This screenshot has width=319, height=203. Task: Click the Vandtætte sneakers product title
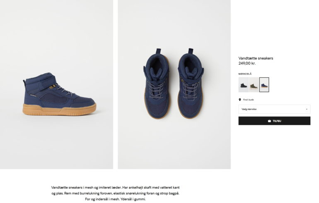point(256,58)
